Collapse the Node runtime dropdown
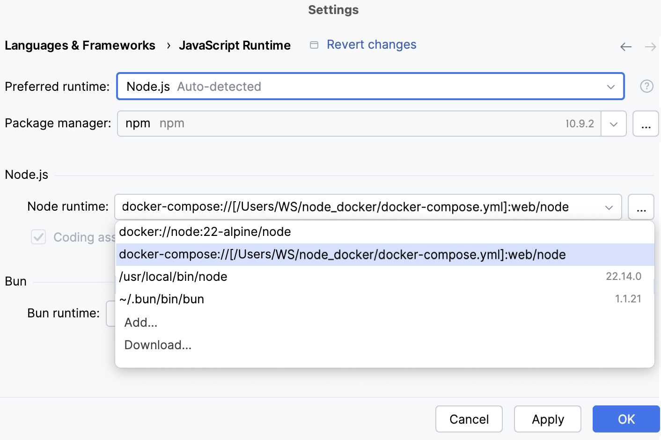Screen dimensions: 661x440 tap(610, 207)
